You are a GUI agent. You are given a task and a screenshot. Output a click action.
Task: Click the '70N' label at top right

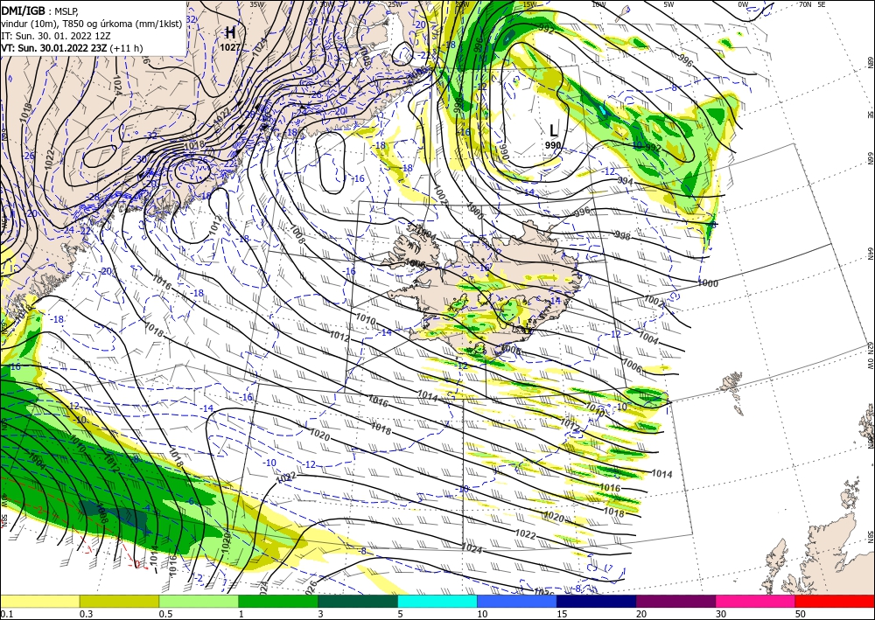point(805,4)
